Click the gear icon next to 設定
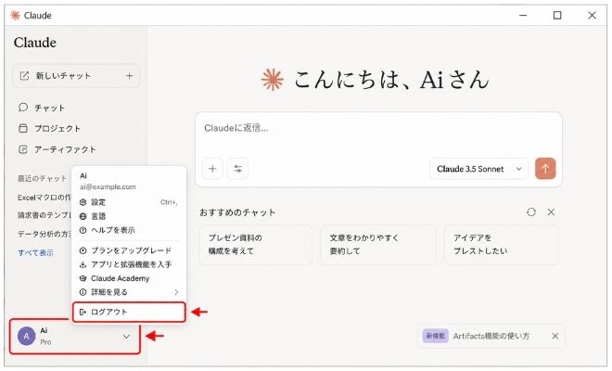Viewport: 612px width, 371px height. coord(83,202)
